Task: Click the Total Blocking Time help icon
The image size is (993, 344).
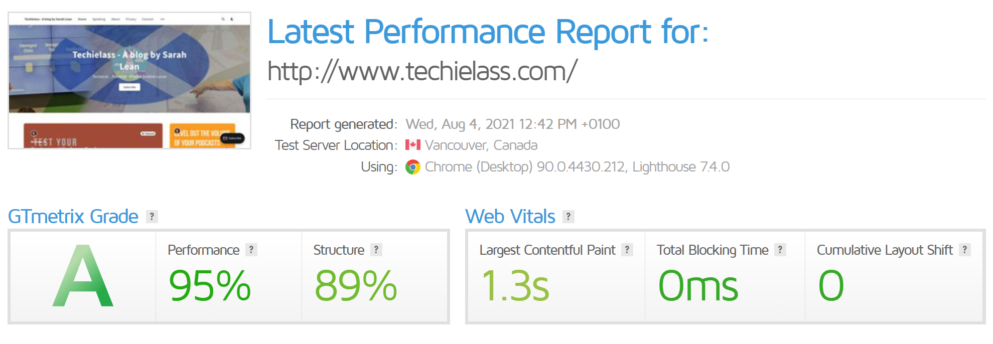Action: 780,250
